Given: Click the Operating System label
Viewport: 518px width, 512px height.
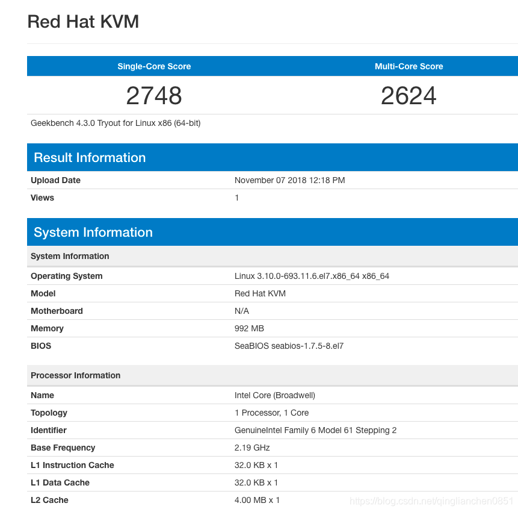Looking at the screenshot, I should coord(66,276).
